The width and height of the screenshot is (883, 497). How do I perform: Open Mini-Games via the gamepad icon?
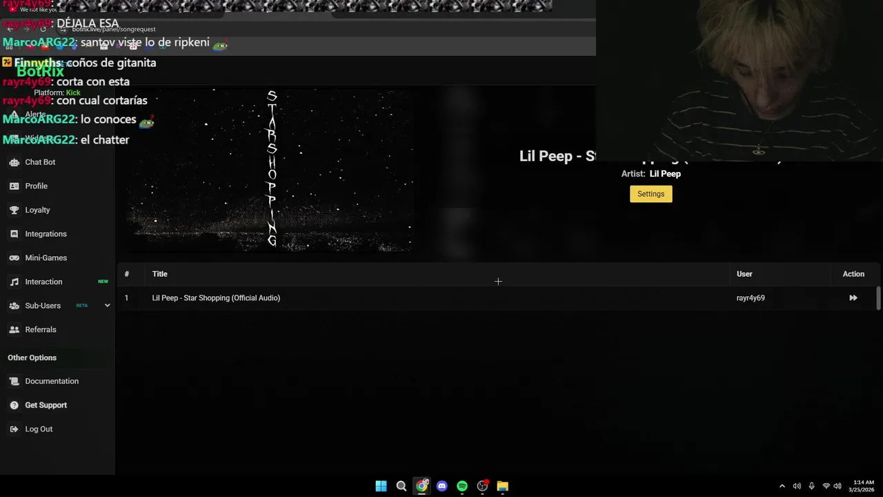coord(14,258)
